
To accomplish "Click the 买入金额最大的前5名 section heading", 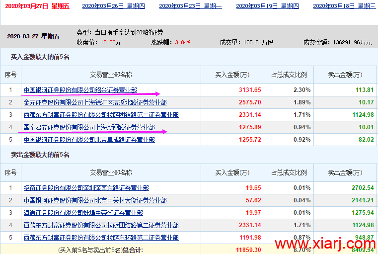I will (x=40, y=57).
